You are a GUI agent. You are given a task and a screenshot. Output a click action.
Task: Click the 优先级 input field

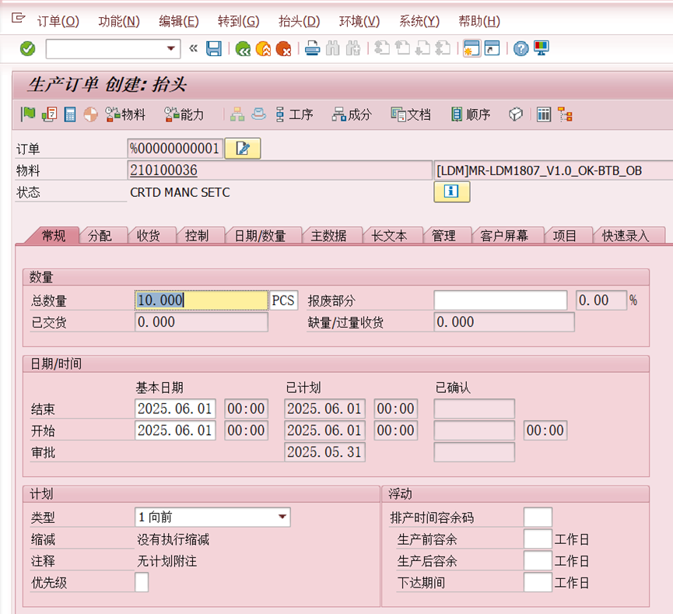click(142, 582)
